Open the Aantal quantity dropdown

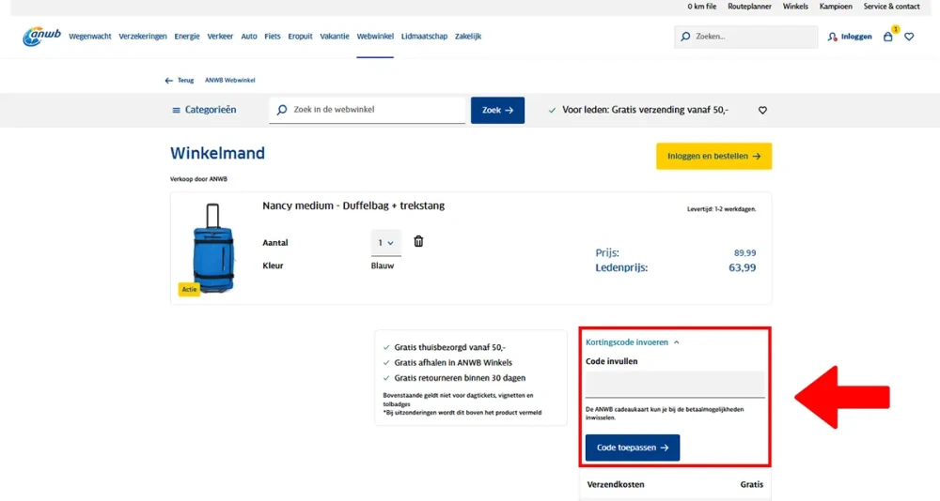click(385, 243)
